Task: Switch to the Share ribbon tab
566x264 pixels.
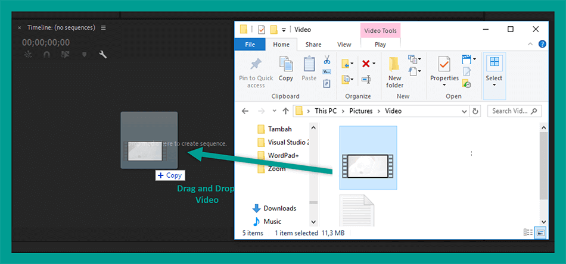Action: click(x=313, y=45)
